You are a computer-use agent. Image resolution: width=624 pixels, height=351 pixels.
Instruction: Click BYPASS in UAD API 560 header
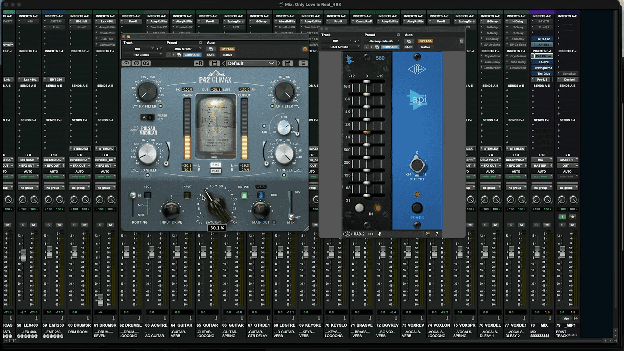tap(425, 41)
